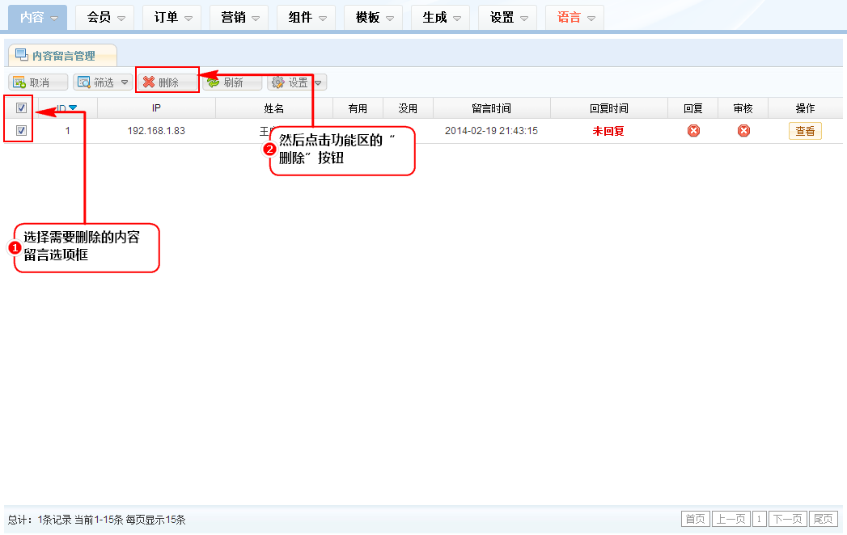This screenshot has height=535, width=847.
Task: Sort by the 留言时间 column header
Action: pos(491,108)
